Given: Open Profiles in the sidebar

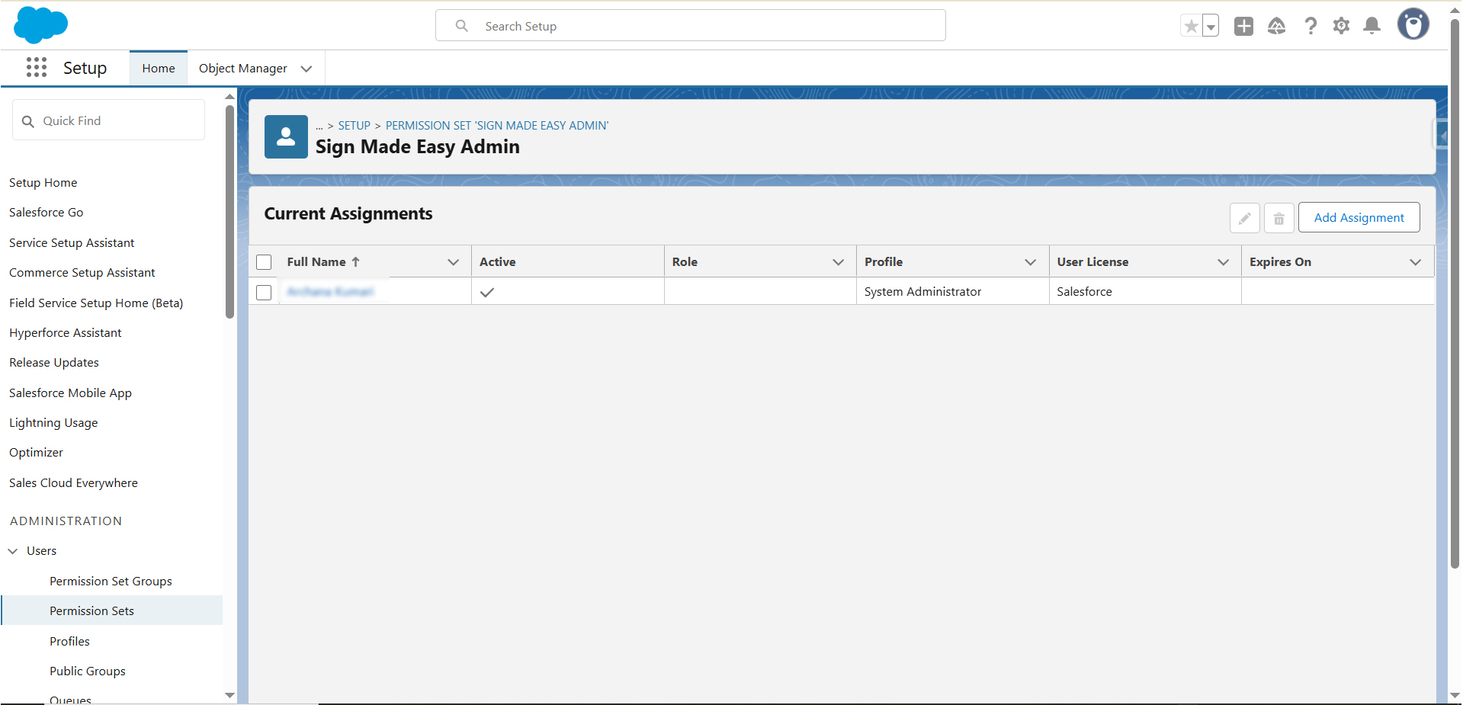Looking at the screenshot, I should coord(69,641).
